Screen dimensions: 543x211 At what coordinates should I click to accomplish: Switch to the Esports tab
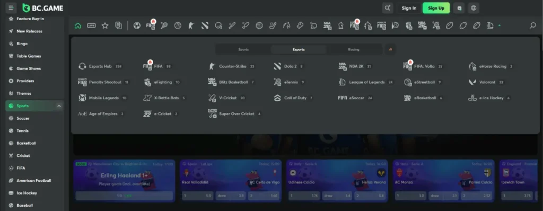pyautogui.click(x=299, y=49)
